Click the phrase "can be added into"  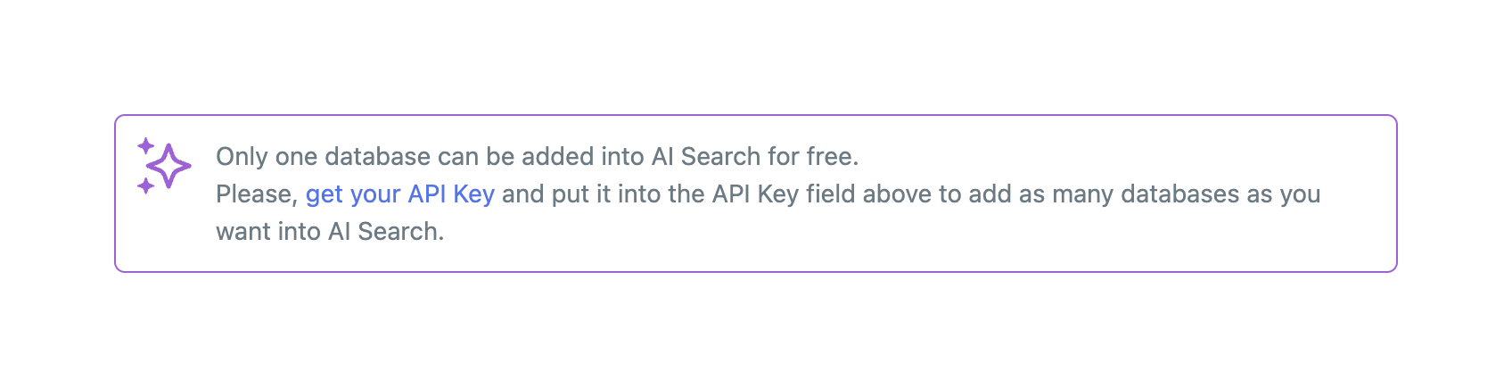tap(541, 157)
